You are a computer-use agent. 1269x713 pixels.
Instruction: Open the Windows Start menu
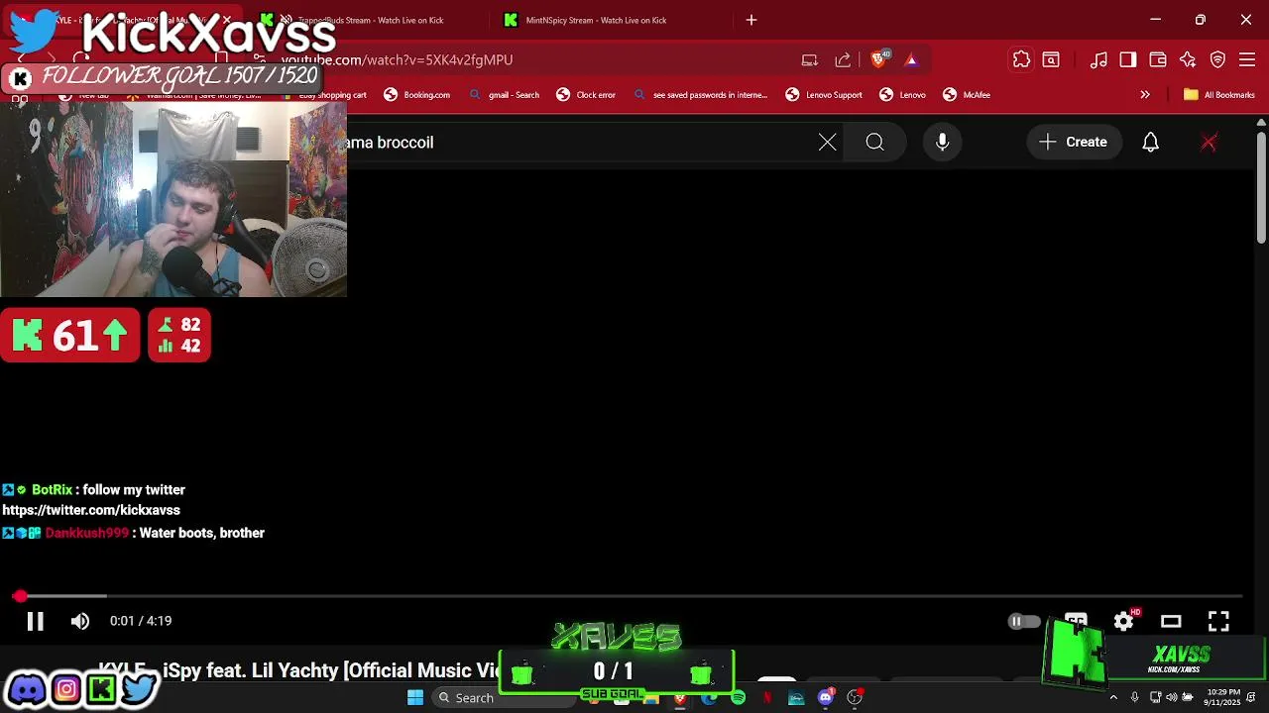[x=415, y=697]
